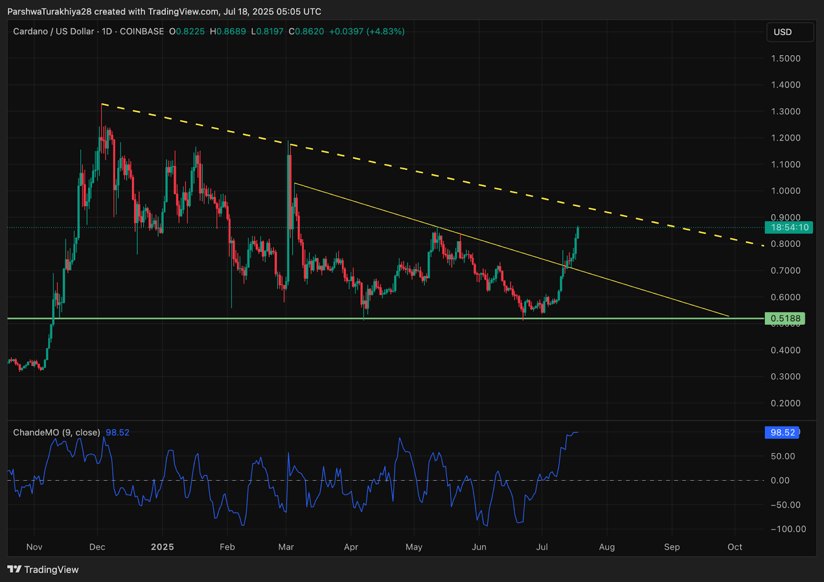Click the Mar label on time axis

click(x=286, y=547)
